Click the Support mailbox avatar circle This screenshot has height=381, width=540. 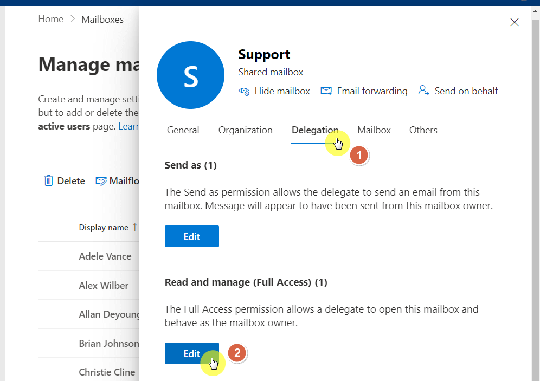tap(190, 75)
